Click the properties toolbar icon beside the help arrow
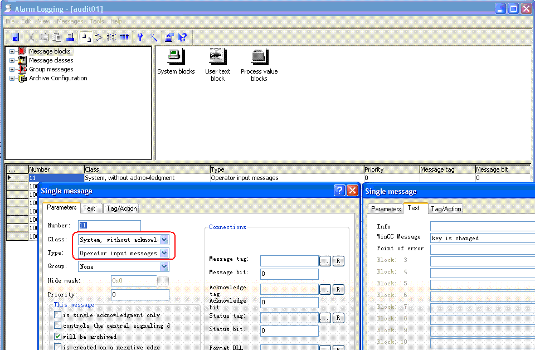535x350 pixels. (169, 37)
